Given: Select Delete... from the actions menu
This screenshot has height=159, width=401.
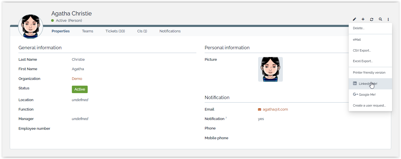Looking at the screenshot, I should (x=358, y=28).
